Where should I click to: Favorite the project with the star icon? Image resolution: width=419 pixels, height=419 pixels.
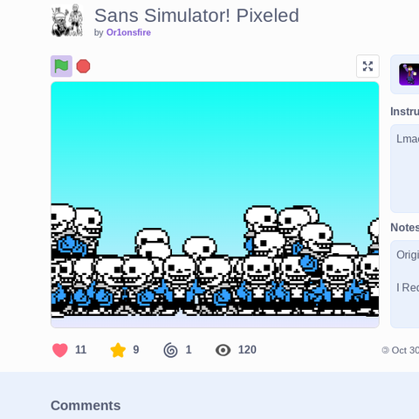[118, 350]
